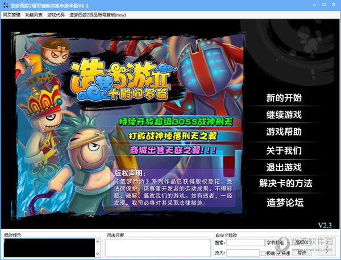Image resolution: width=341 pixels, height=260 pixels.
Task: Click the 高级CE button
Action: (x=301, y=242)
